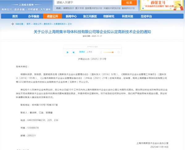This screenshot has height=150, width=185.
Task: Go to 新闻中心 section
Action: [x=71, y=16]
